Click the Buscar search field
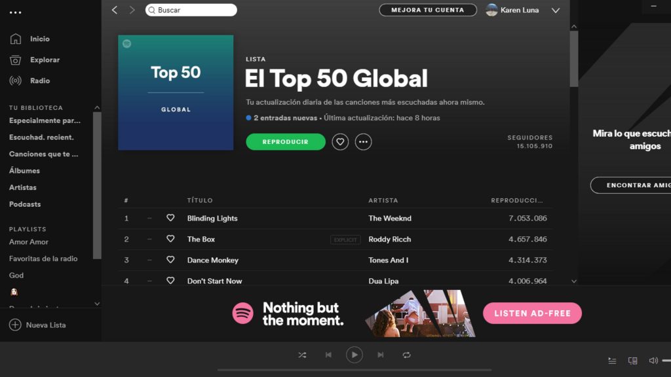This screenshot has width=671, height=377. pos(191,10)
